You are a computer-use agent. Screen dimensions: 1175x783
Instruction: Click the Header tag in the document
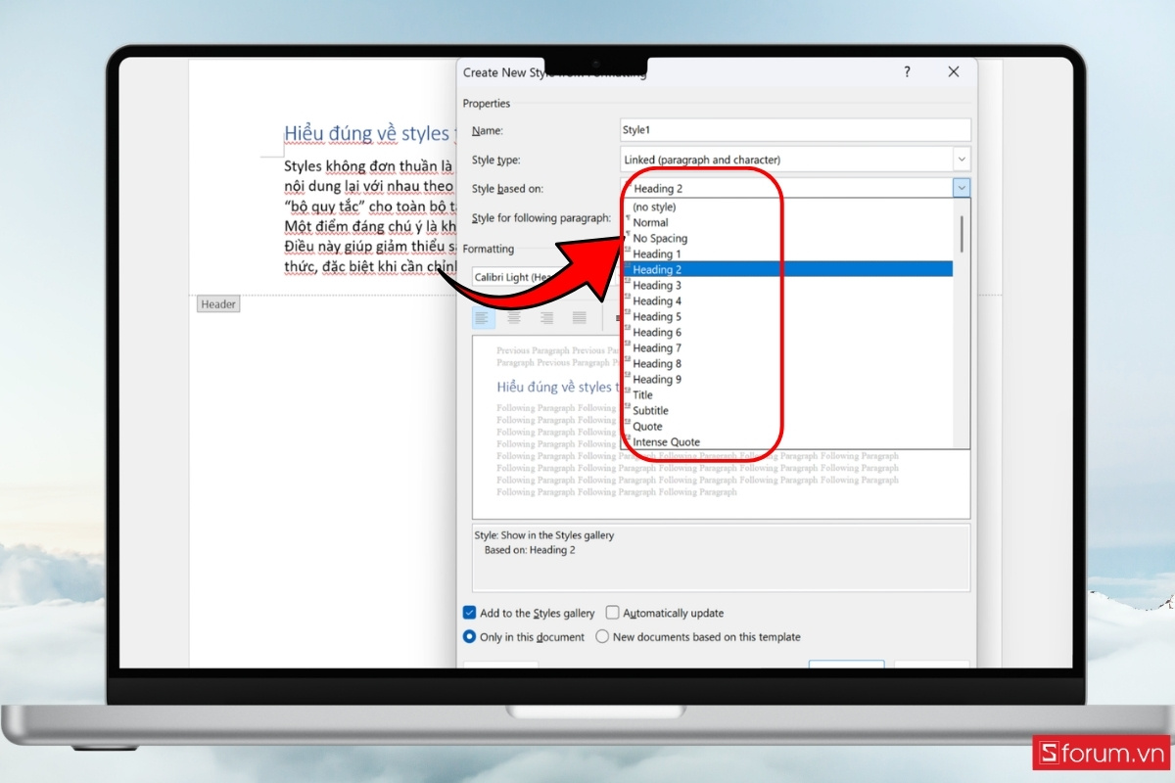218,304
